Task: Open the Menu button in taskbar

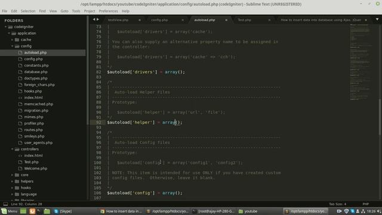Action: pos(10,211)
